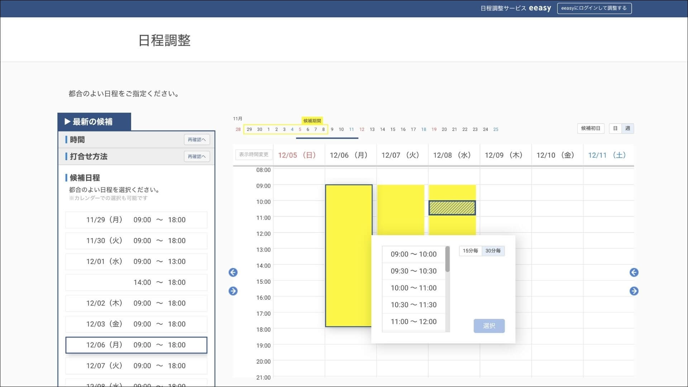Viewport: 688px width, 387px height.
Task: Click the left arrow to view earlier dates
Action: pos(233,272)
